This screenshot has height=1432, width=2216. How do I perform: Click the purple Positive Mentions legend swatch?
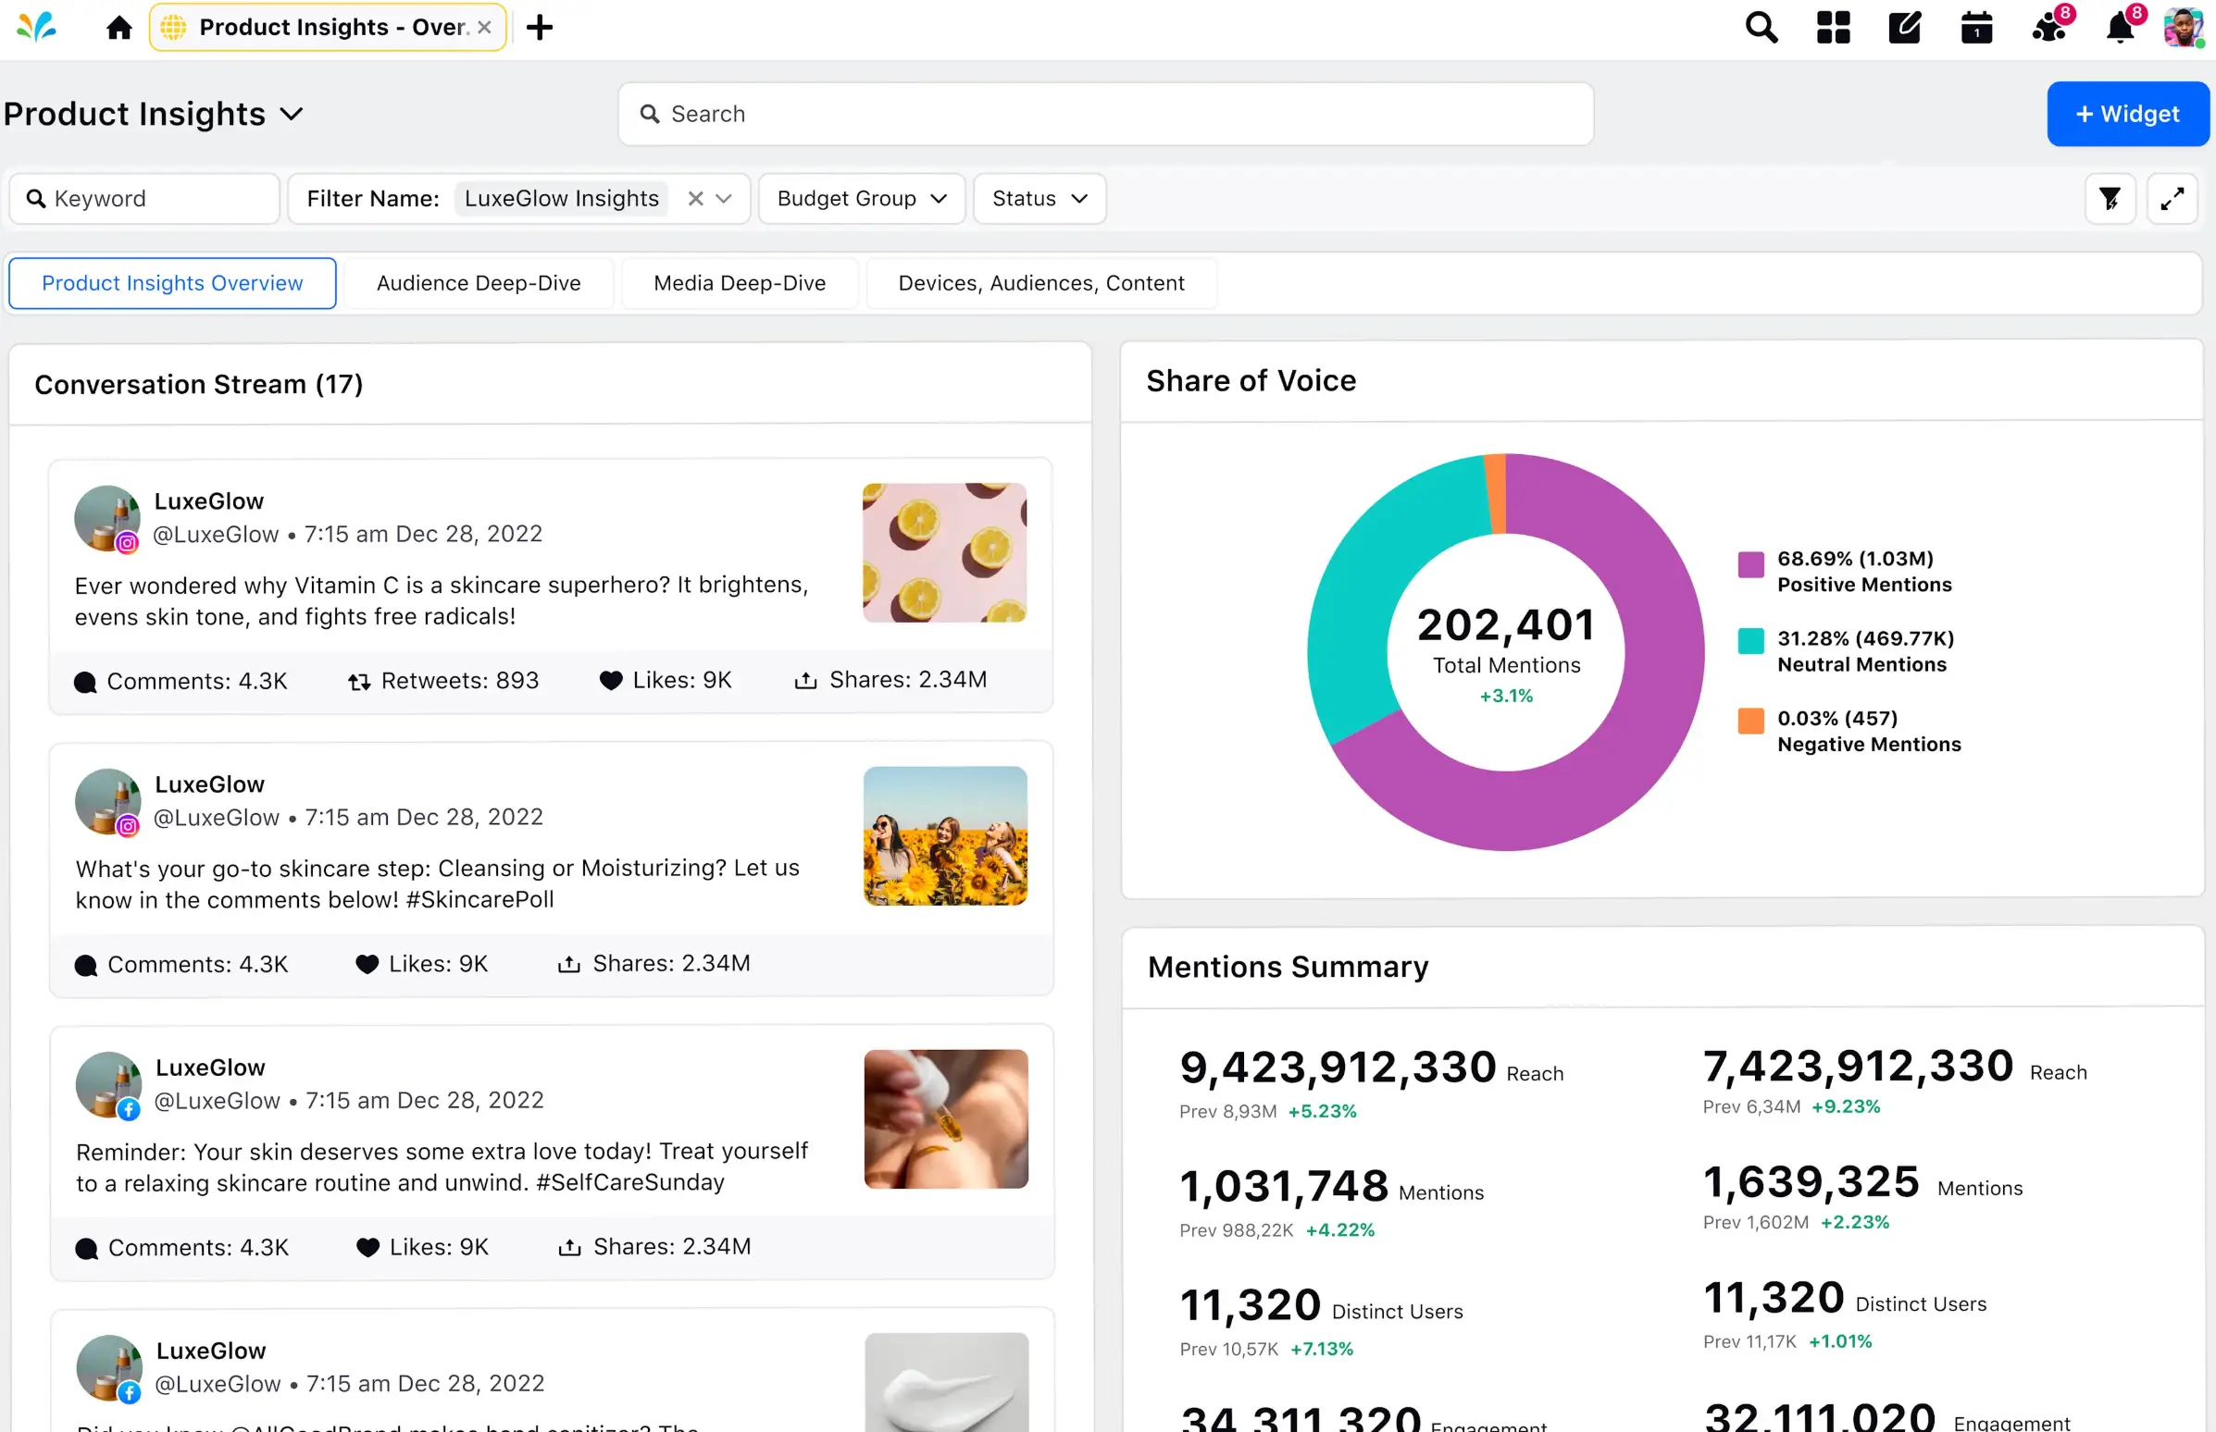click(1749, 564)
